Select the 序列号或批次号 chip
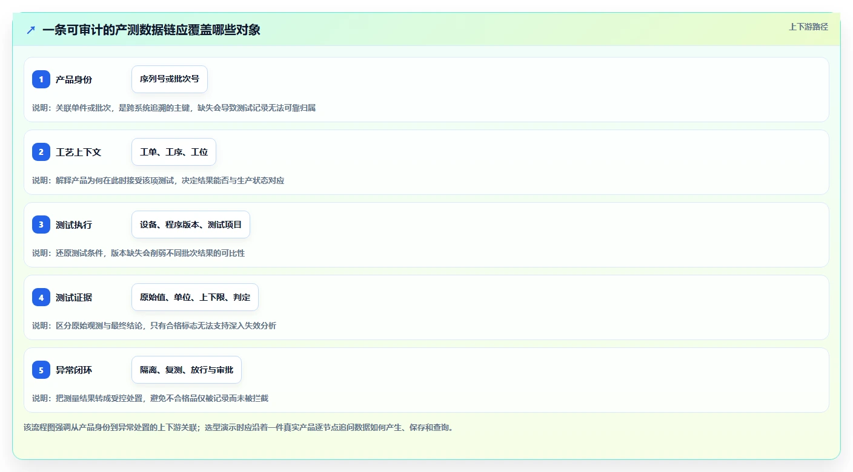This screenshot has height=472, width=853. click(x=170, y=79)
